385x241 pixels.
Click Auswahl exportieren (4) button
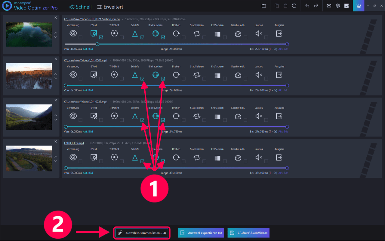[201, 233]
